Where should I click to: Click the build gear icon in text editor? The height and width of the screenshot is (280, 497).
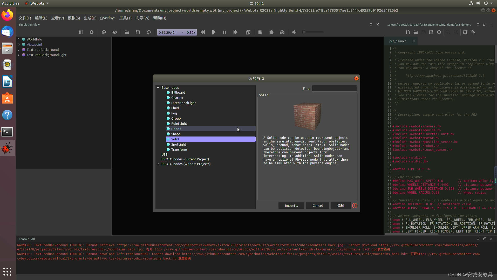click(x=465, y=32)
